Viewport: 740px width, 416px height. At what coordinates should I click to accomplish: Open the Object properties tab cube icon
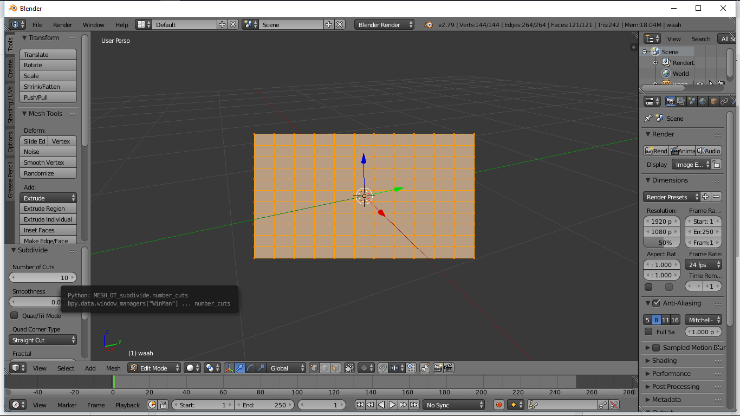(x=713, y=101)
